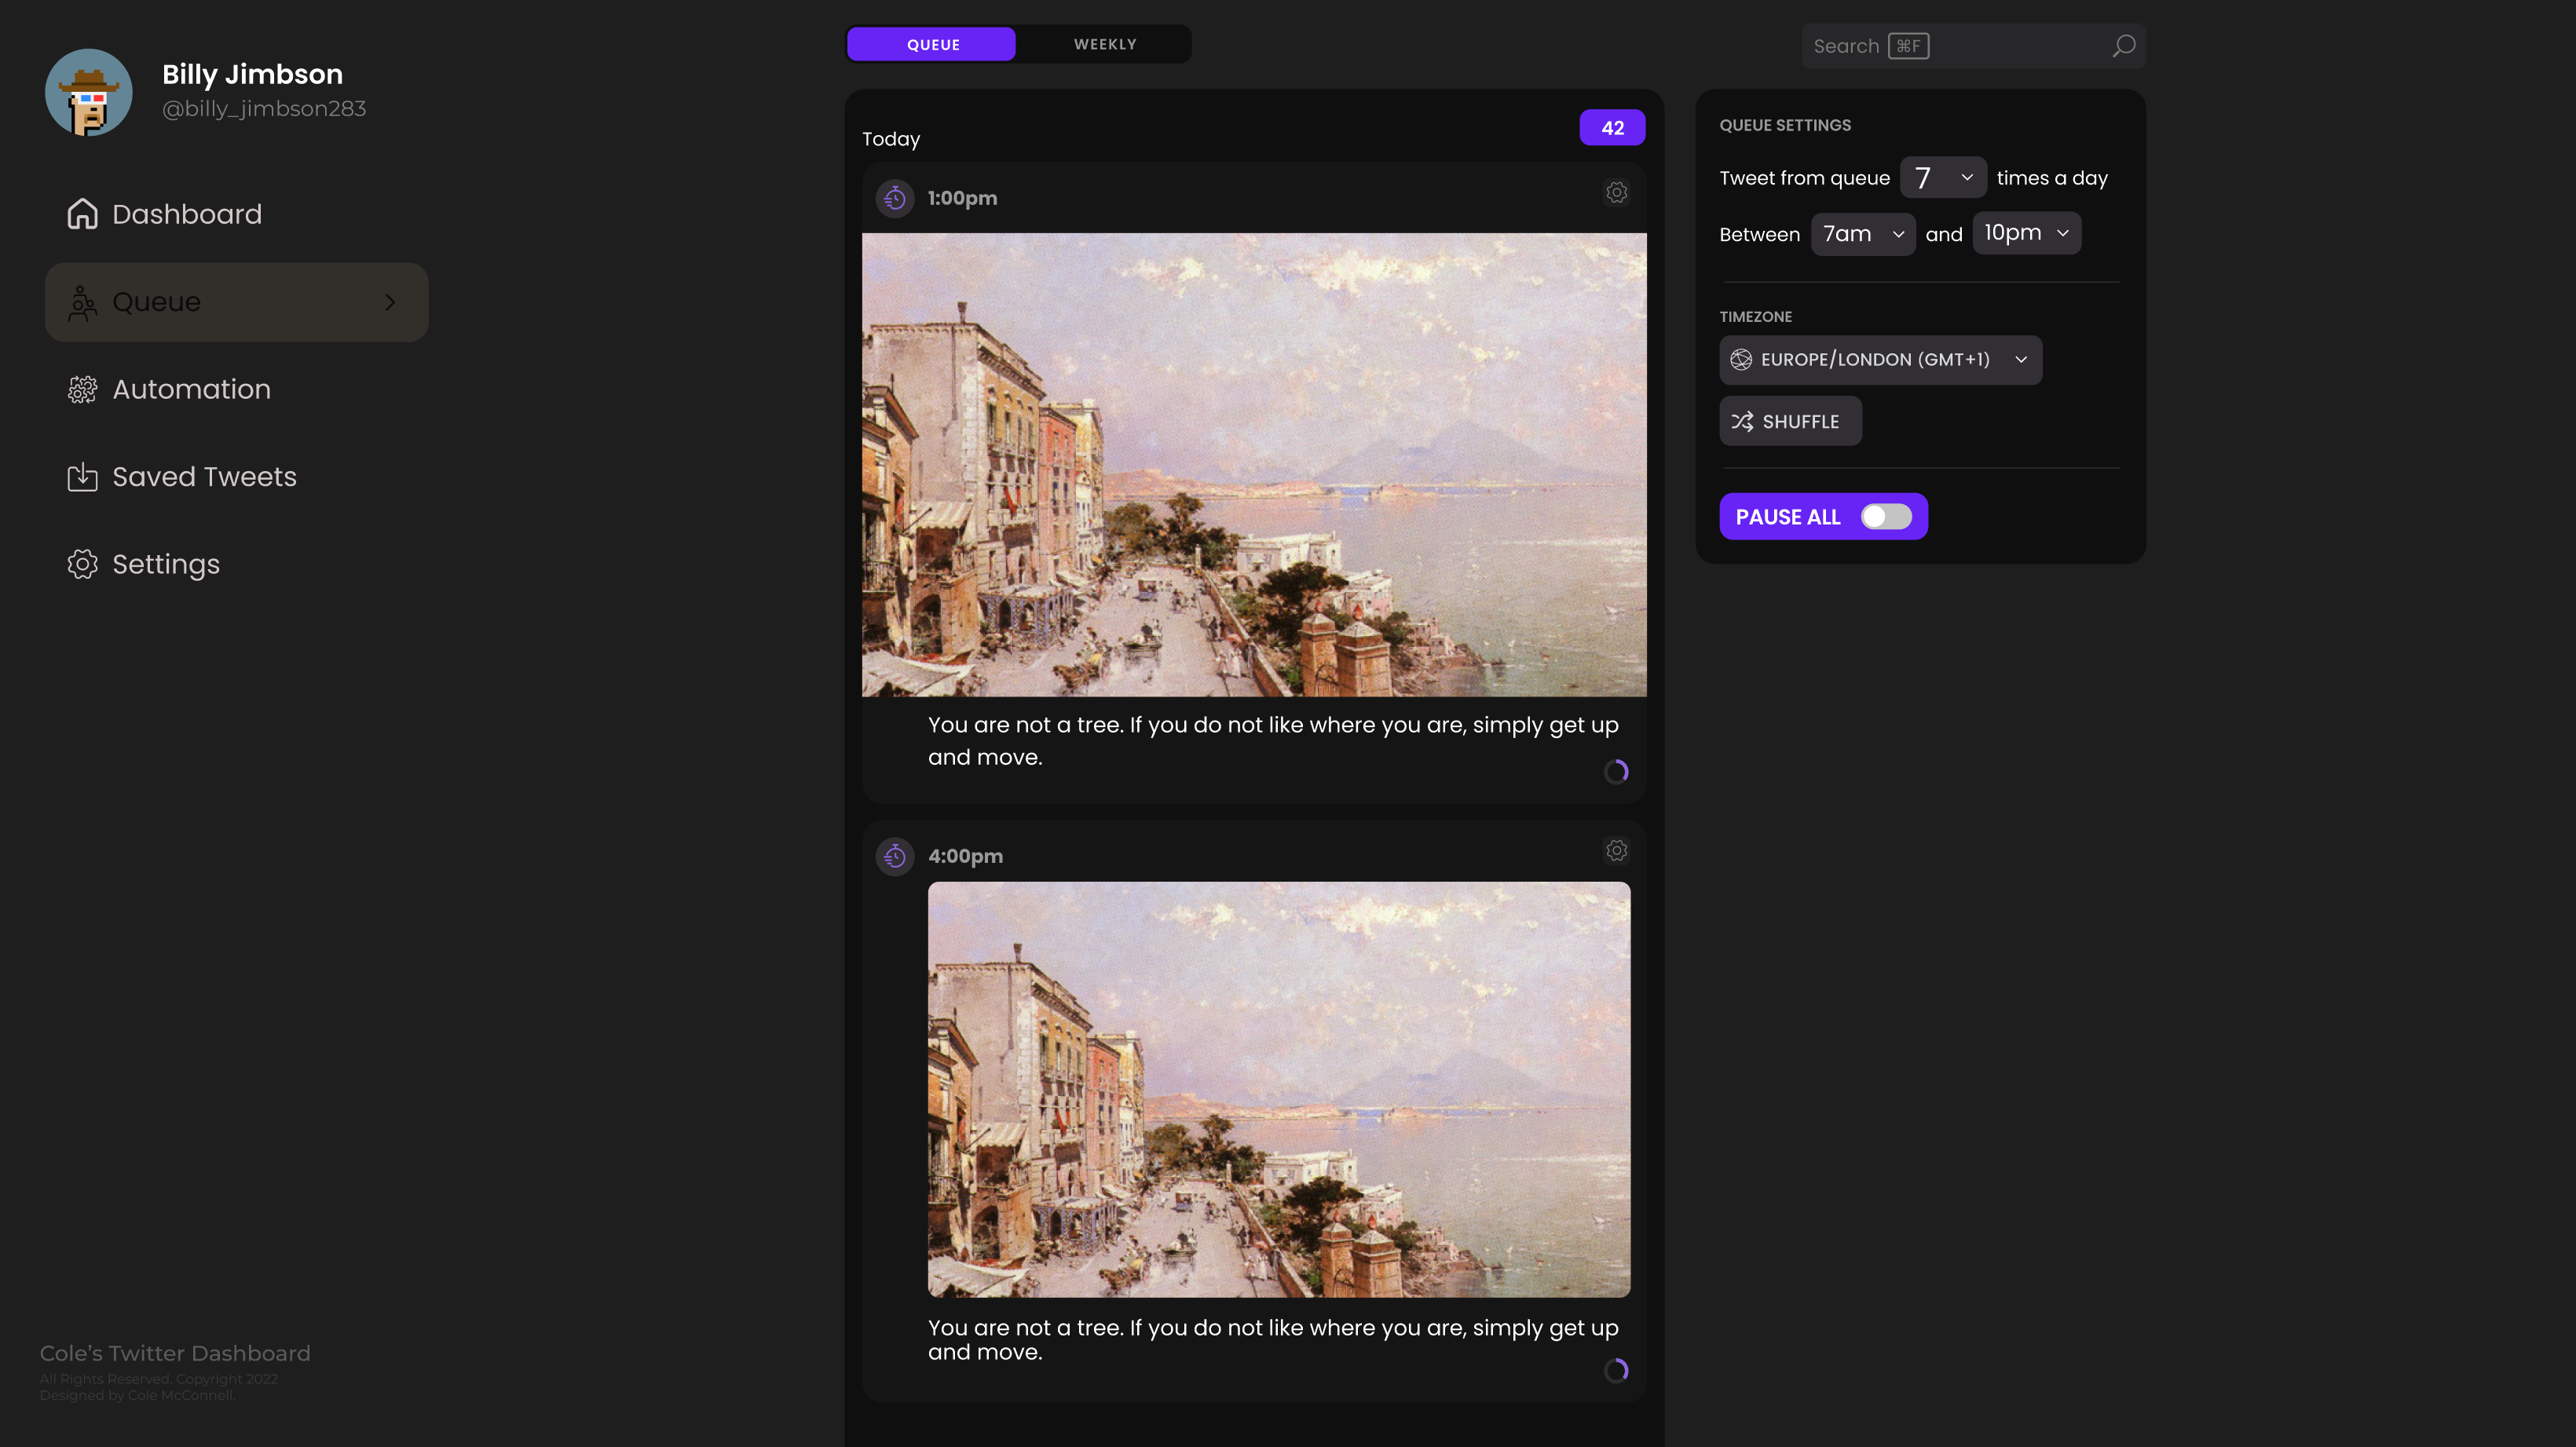The image size is (2576, 1447).
Task: Click the Today heading
Action: point(890,139)
